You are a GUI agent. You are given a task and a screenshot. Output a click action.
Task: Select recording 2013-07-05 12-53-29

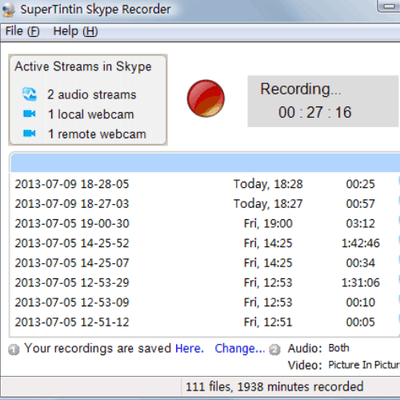click(72, 282)
